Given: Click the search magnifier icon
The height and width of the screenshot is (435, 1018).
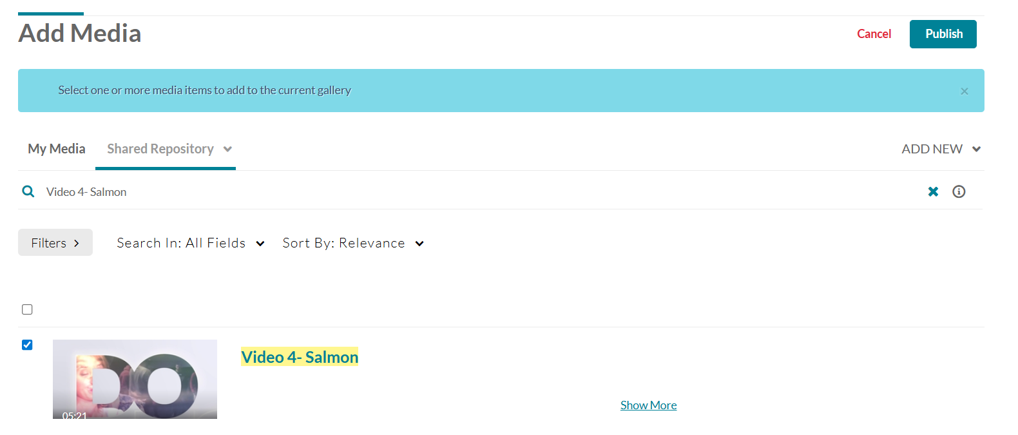Looking at the screenshot, I should [28, 191].
